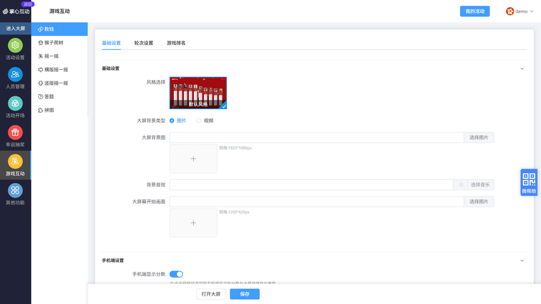Switch to the 轮次设置 tab

[x=144, y=43]
